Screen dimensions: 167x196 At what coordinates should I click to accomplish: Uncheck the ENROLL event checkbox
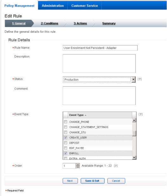pyautogui.click(x=66, y=153)
